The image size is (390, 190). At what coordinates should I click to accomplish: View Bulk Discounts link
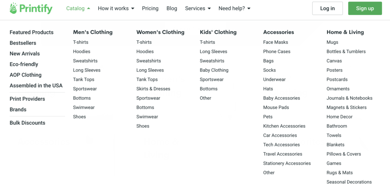(27, 123)
